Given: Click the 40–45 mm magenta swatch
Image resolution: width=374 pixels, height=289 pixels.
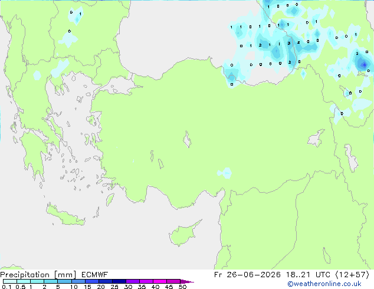Looking at the screenshot, I should pos(160,281).
